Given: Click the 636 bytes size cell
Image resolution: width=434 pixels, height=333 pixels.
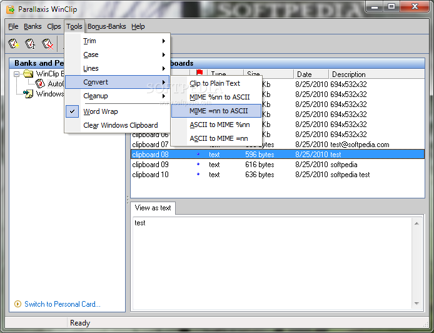Looking at the screenshot, I should [x=260, y=175].
